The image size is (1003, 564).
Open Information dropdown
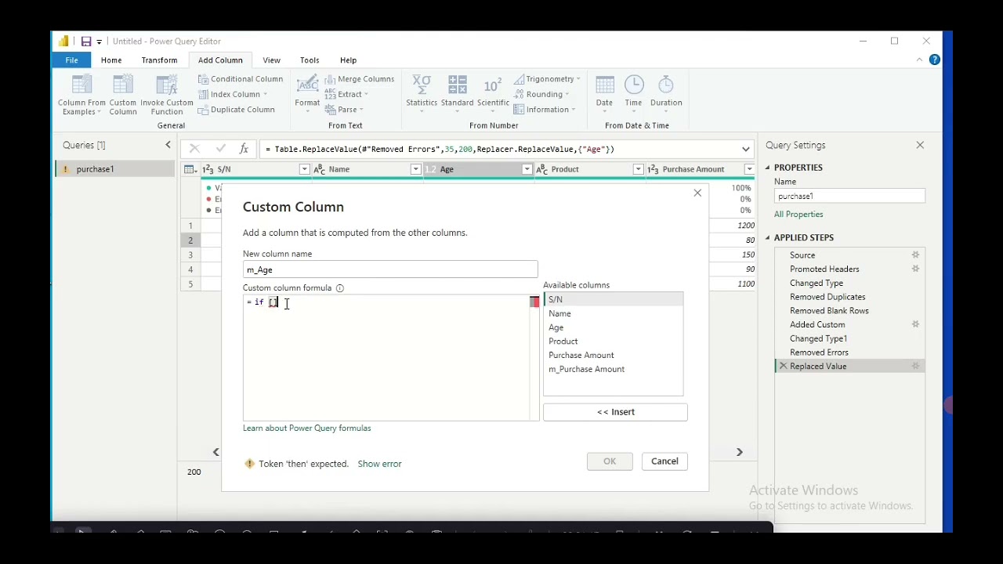545,110
